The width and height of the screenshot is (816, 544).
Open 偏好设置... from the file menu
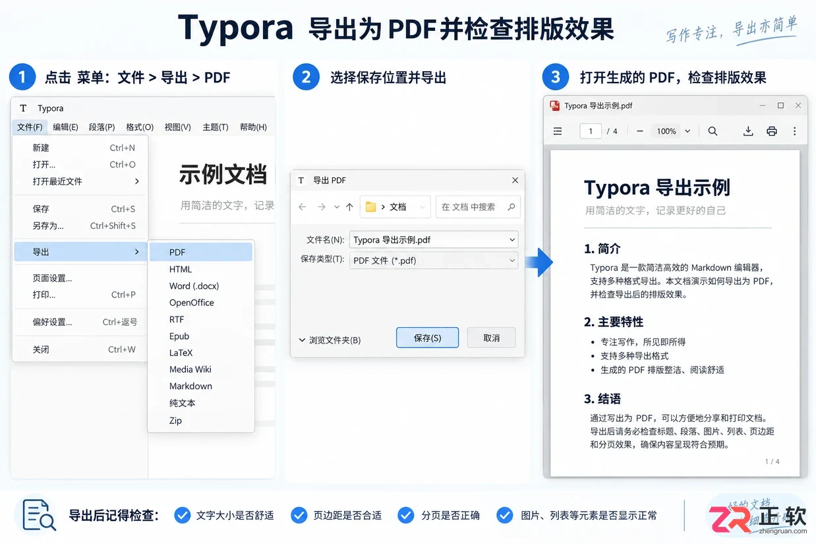[80, 322]
